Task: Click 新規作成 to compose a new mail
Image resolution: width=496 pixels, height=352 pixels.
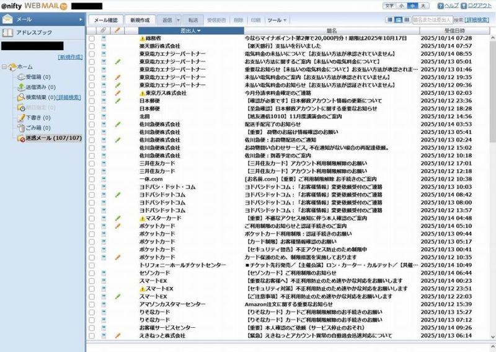Action: pyautogui.click(x=139, y=20)
